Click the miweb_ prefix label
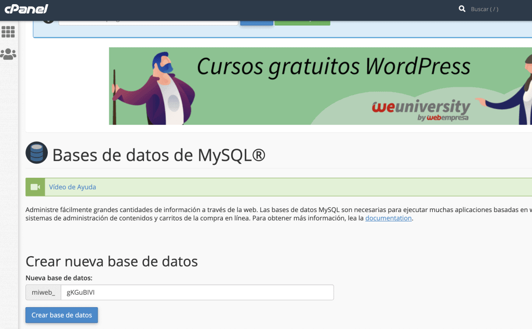Image resolution: width=532 pixels, height=329 pixels. [x=43, y=292]
